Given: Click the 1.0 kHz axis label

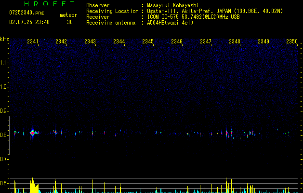Looking at the screenshot, I should click(4, 87).
